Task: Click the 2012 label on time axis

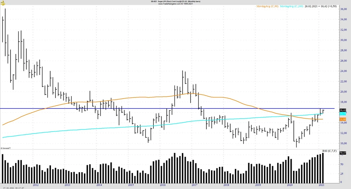Action: point(35,185)
